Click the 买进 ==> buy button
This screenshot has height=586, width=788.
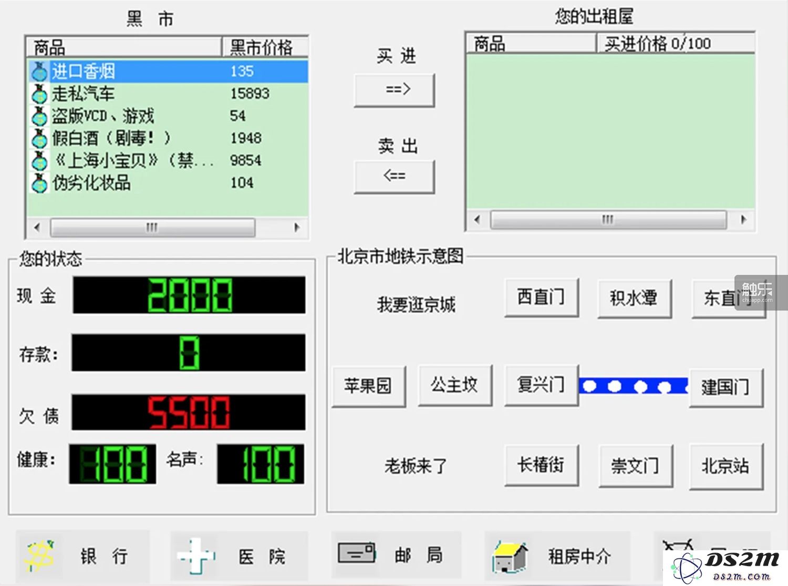[395, 90]
